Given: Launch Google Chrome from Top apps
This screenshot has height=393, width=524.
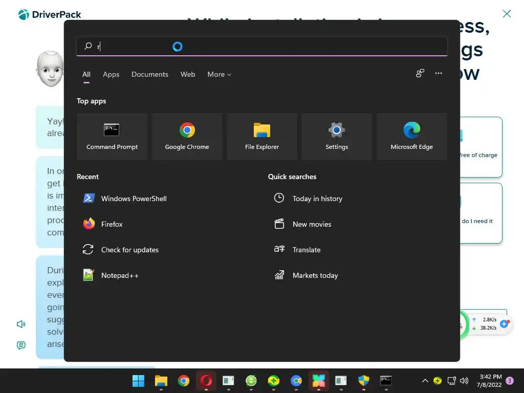Looking at the screenshot, I should (187, 136).
